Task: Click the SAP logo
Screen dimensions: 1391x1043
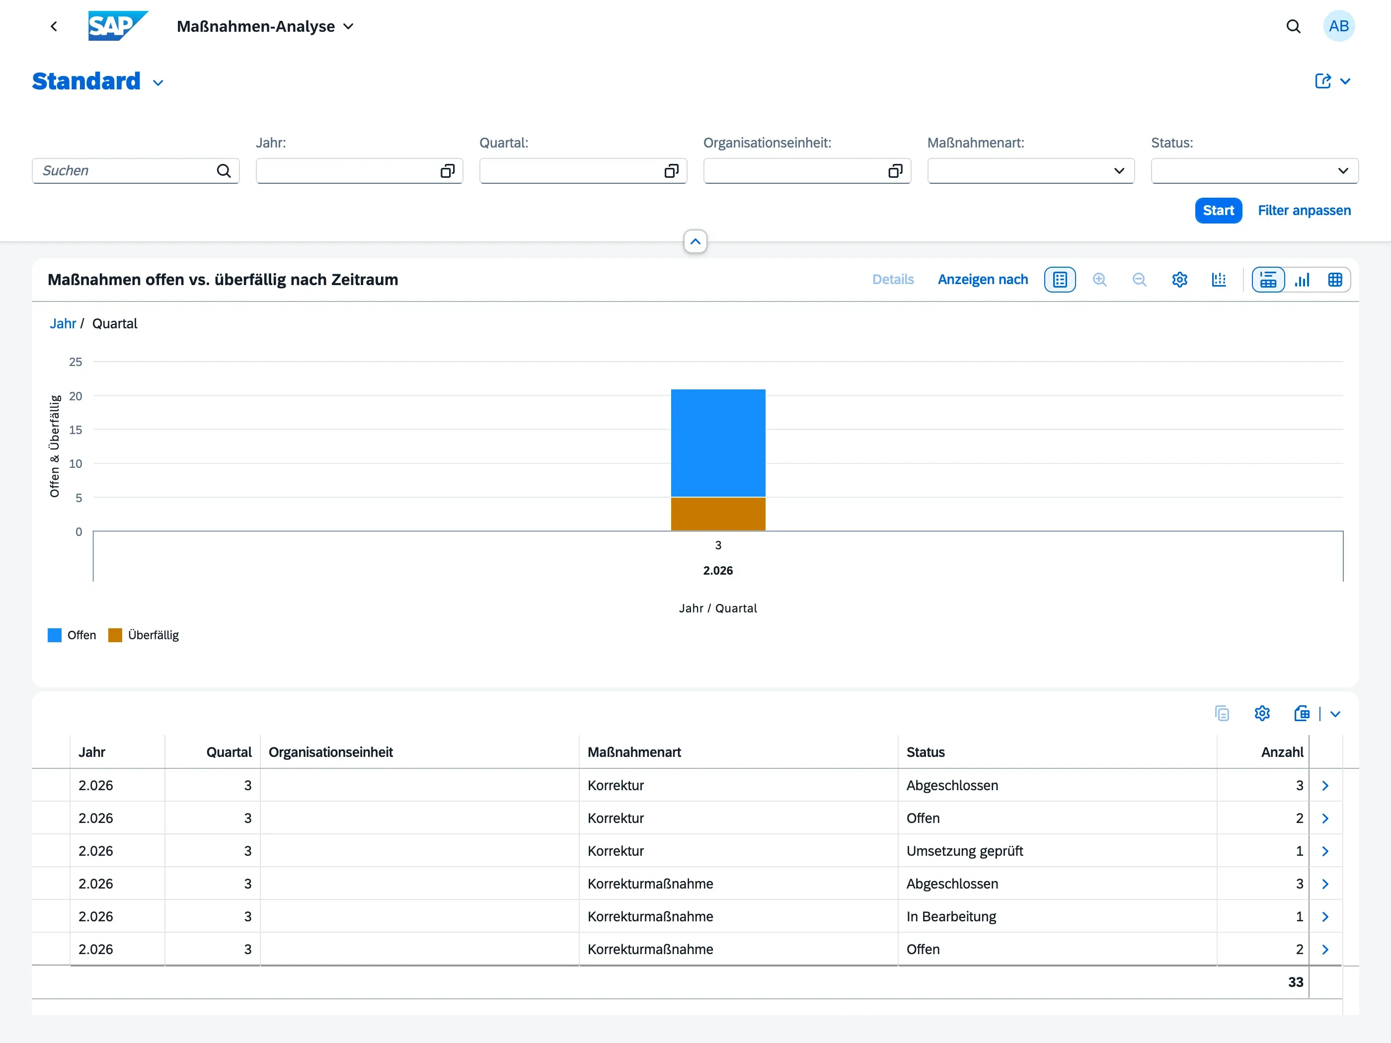Action: (x=118, y=26)
